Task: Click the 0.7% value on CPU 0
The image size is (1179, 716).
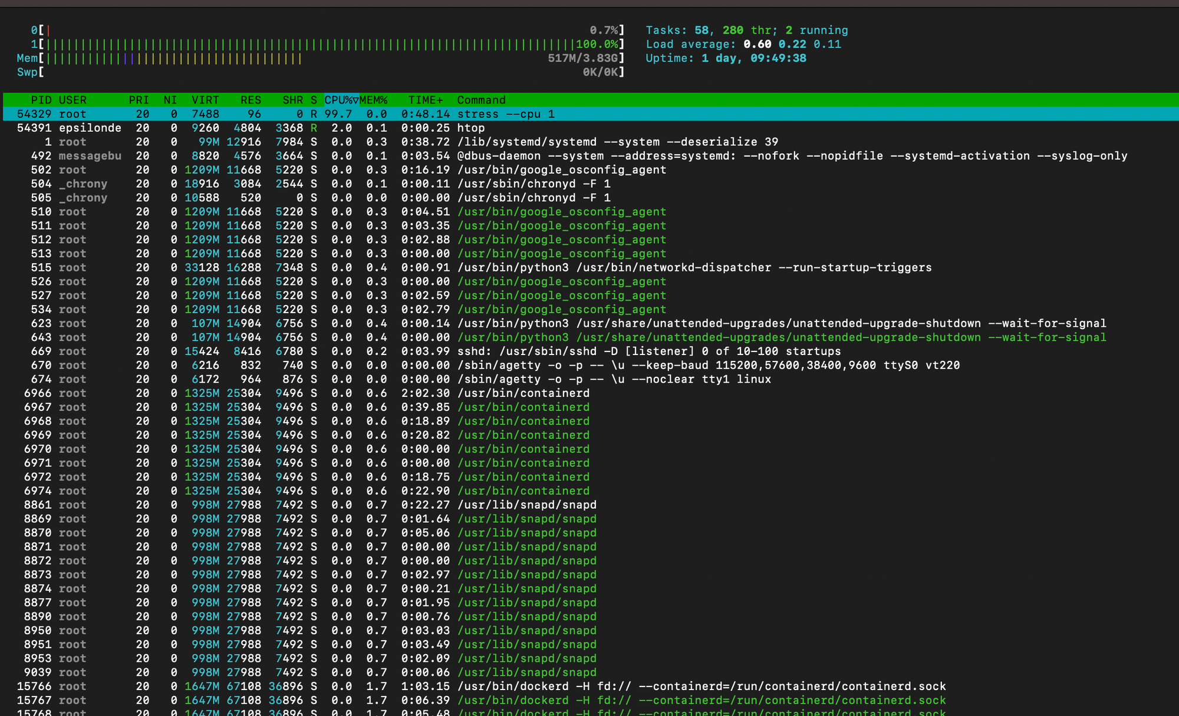Action: [604, 30]
